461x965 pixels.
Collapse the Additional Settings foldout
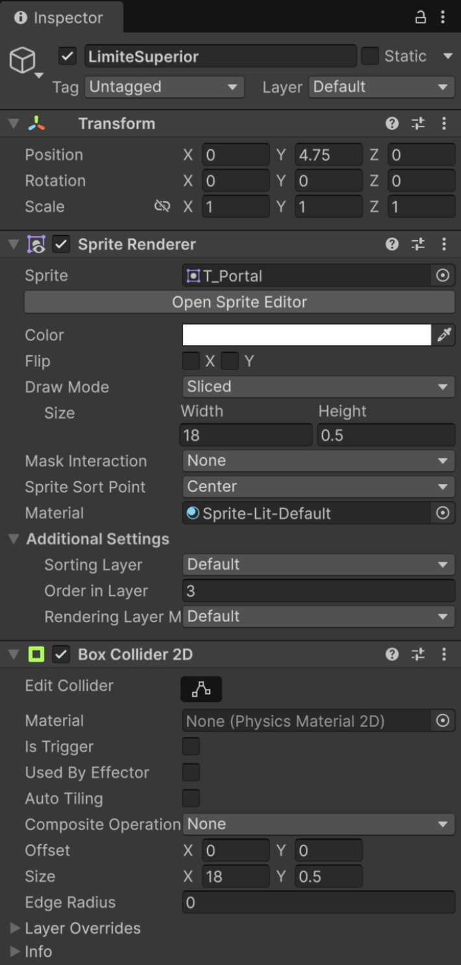14,539
